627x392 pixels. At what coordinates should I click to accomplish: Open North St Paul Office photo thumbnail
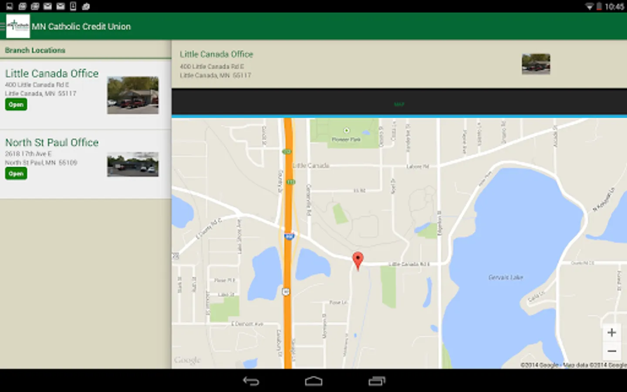click(133, 164)
